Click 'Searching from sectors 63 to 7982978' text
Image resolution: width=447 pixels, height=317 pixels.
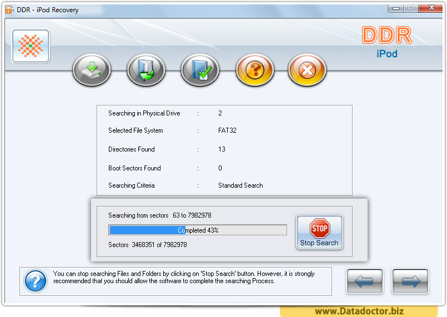coord(160,215)
